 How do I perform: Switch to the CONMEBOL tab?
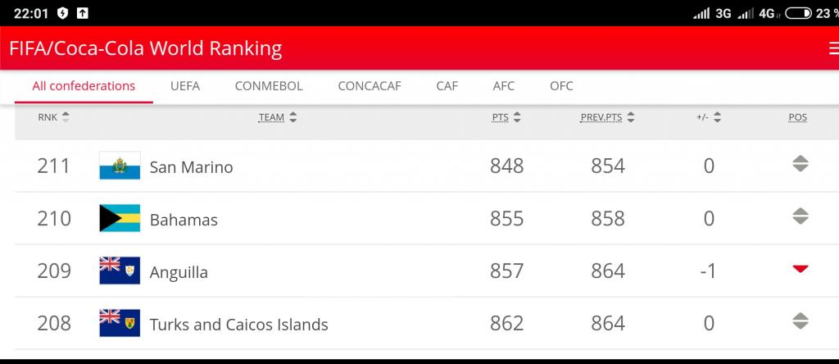(269, 86)
